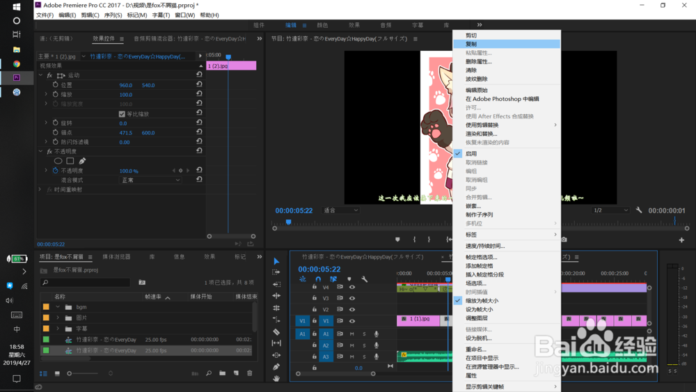Open the 适合 zoom level dropdown
This screenshot has height=392, width=696.
click(340, 210)
